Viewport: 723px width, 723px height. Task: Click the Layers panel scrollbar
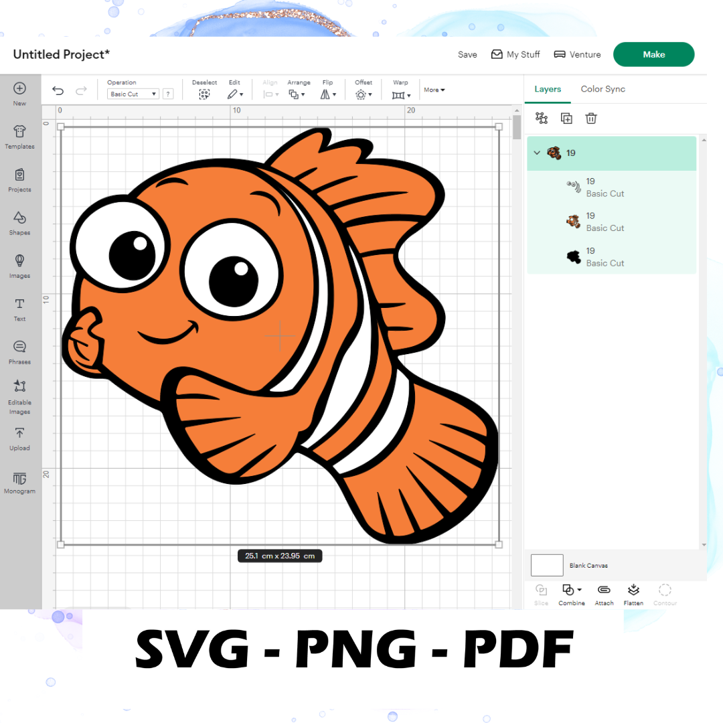[704, 341]
